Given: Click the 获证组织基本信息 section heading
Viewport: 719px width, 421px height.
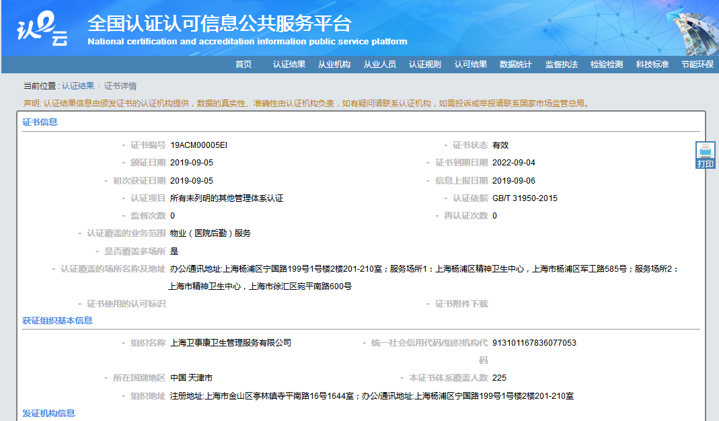Looking at the screenshot, I should (57, 321).
